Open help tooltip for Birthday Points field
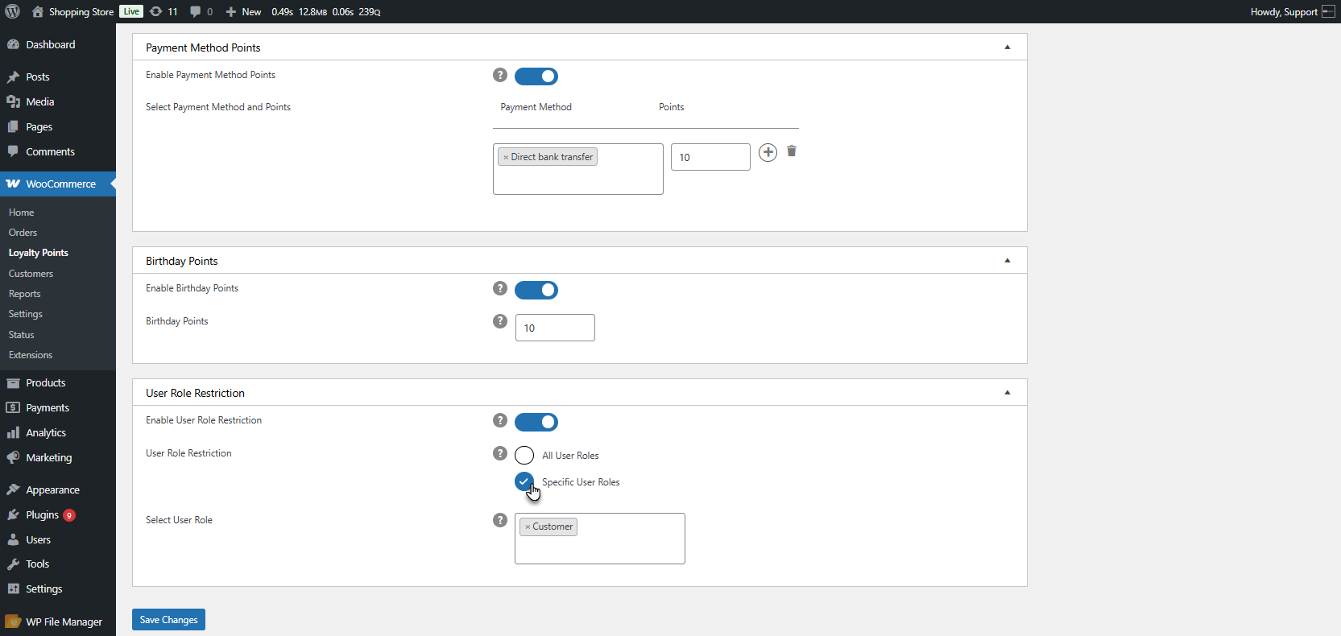This screenshot has height=636, width=1341. (500, 321)
